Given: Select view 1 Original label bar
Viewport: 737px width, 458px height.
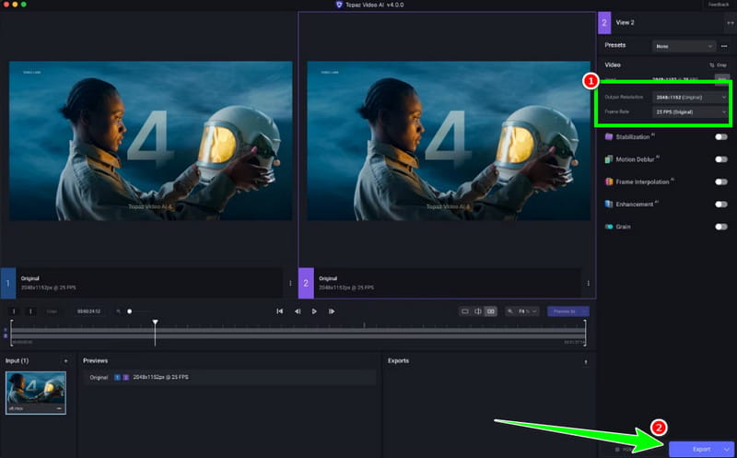Looking at the screenshot, I should tap(142, 283).
